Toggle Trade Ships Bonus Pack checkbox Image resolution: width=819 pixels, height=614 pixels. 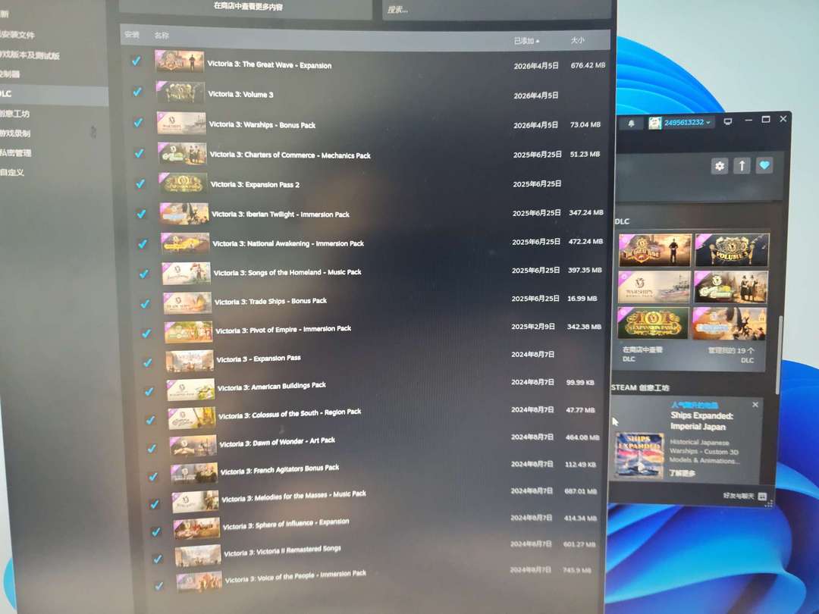click(x=145, y=303)
